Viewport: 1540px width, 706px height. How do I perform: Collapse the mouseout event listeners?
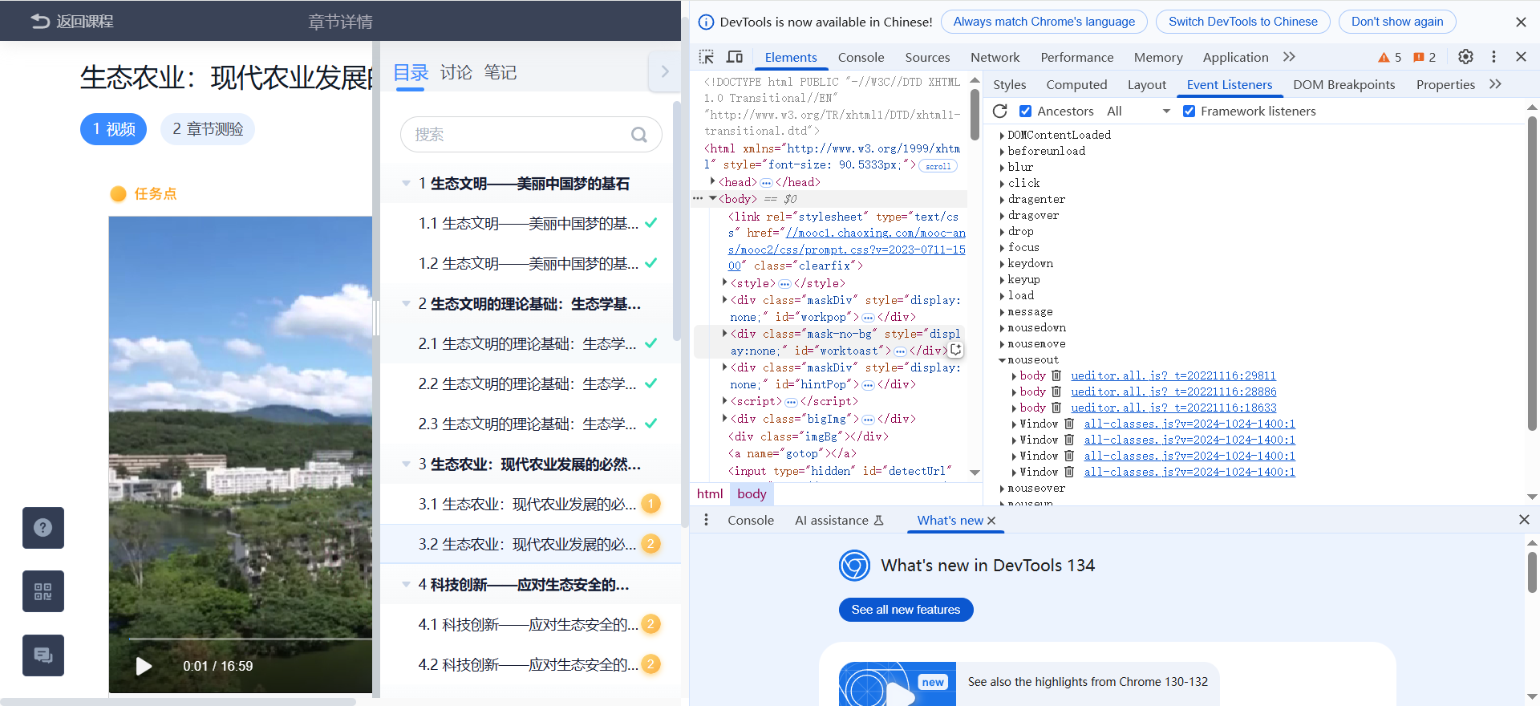pyautogui.click(x=1002, y=360)
